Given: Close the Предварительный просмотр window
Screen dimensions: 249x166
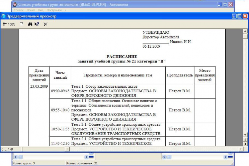Looking at the screenshot, I should point(245,16).
